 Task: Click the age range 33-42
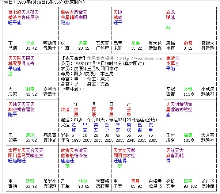pos(31,48)
